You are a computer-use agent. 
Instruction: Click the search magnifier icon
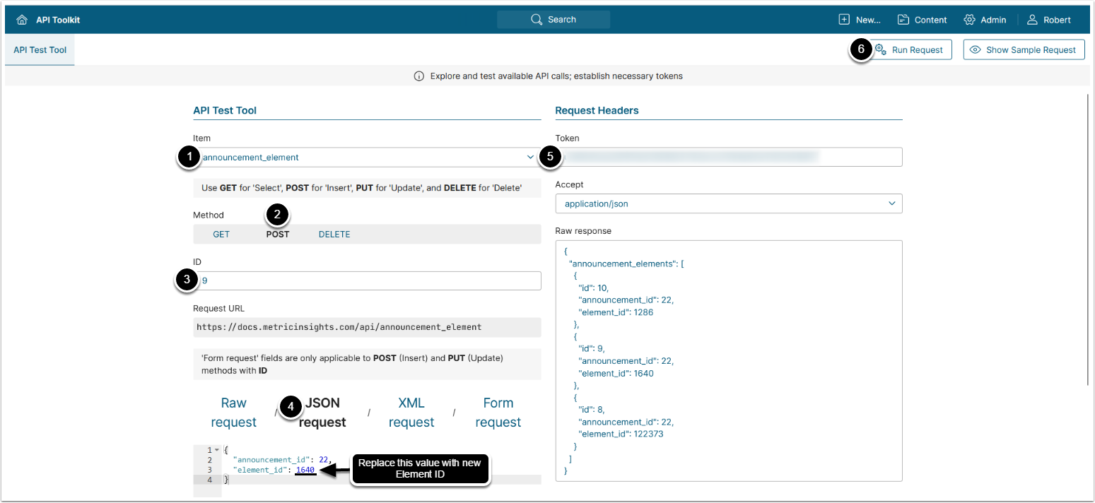point(537,20)
